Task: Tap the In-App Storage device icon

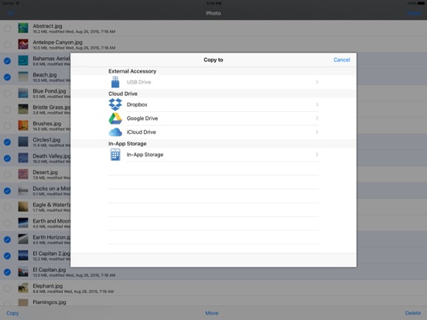Action: coord(115,155)
